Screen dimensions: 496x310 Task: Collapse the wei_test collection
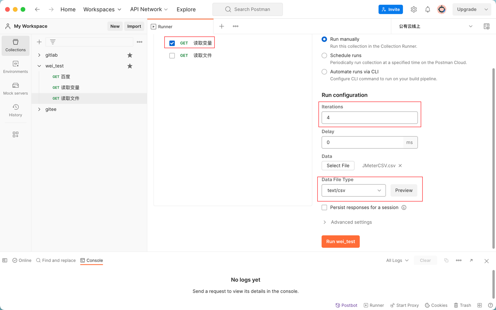[39, 66]
